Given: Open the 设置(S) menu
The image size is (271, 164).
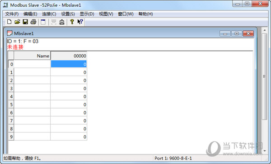Looking at the screenshot, I should [x=68, y=14].
